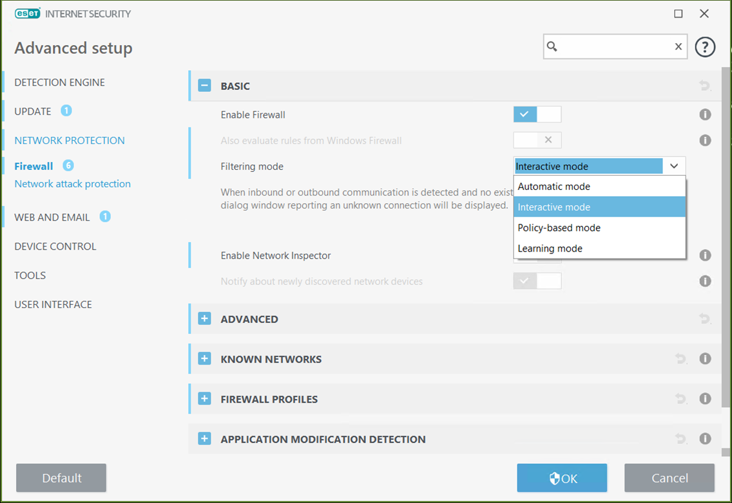Toggle Also evaluate rules from Windows Firewall
Viewport: 732px width, 503px height.
point(537,140)
